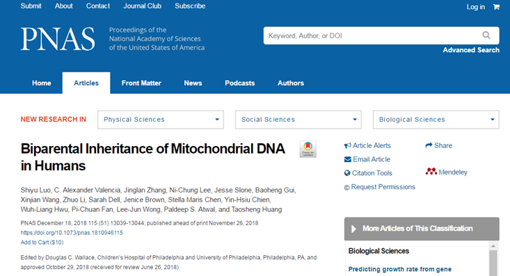
Task: Click the Check for updates badge
Action: (308, 149)
